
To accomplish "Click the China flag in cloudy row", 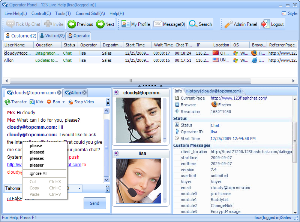I will [x=216, y=53].
